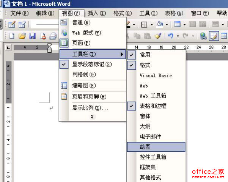Select the Draw Table pencil tool
Viewport: 228px width, 182px height.
[12, 24]
